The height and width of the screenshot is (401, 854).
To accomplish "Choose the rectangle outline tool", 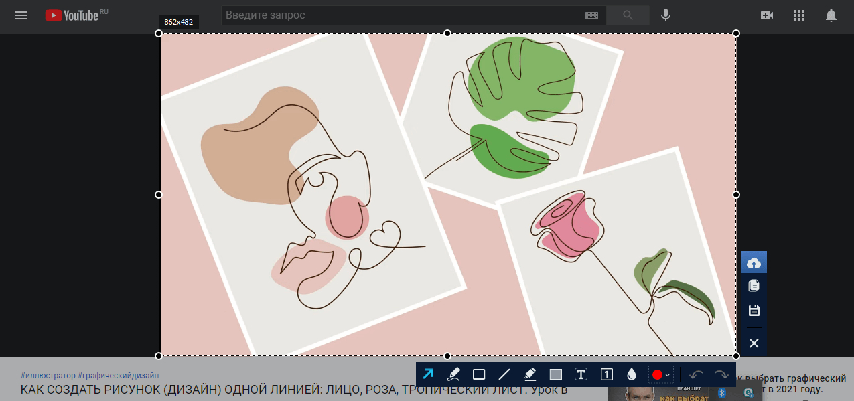I will tap(479, 374).
